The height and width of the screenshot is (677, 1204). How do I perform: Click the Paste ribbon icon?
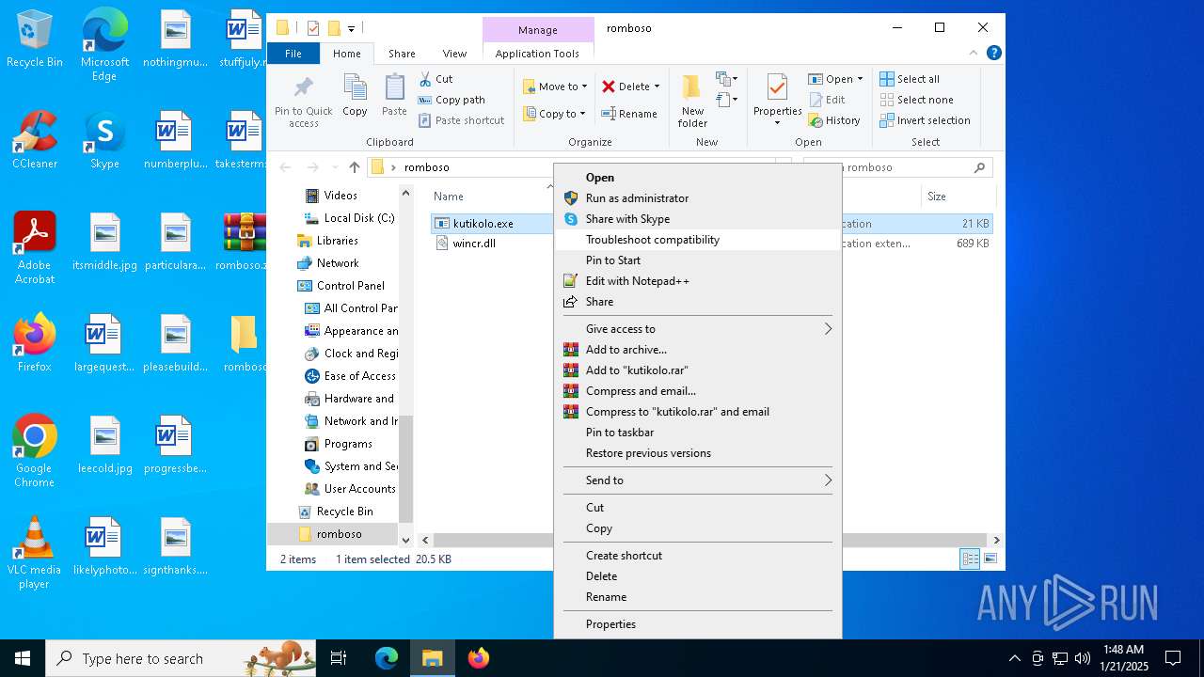[394, 96]
